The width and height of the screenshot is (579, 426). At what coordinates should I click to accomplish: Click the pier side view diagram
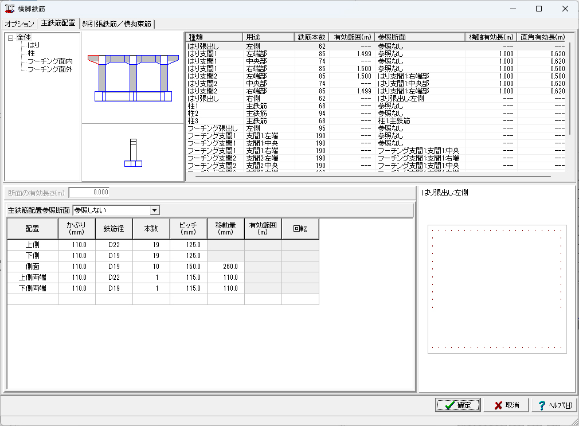133,153
